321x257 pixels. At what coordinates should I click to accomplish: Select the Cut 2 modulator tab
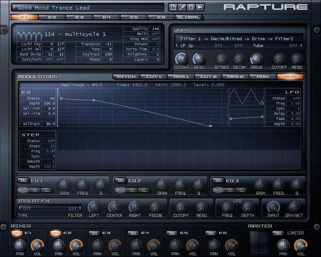[x=208, y=76]
